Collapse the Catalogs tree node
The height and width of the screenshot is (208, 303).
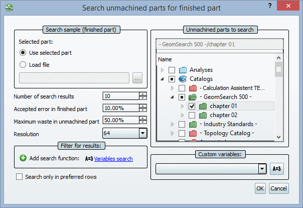[163, 79]
